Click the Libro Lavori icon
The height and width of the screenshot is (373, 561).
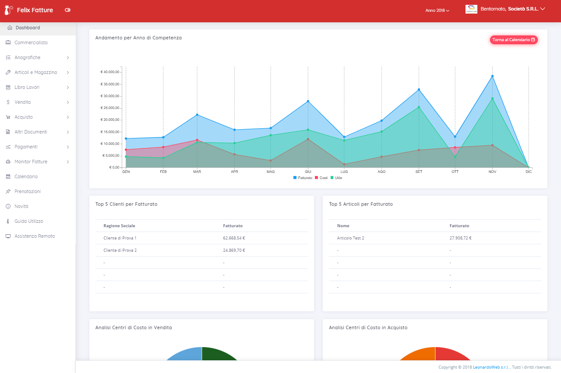tap(8, 87)
